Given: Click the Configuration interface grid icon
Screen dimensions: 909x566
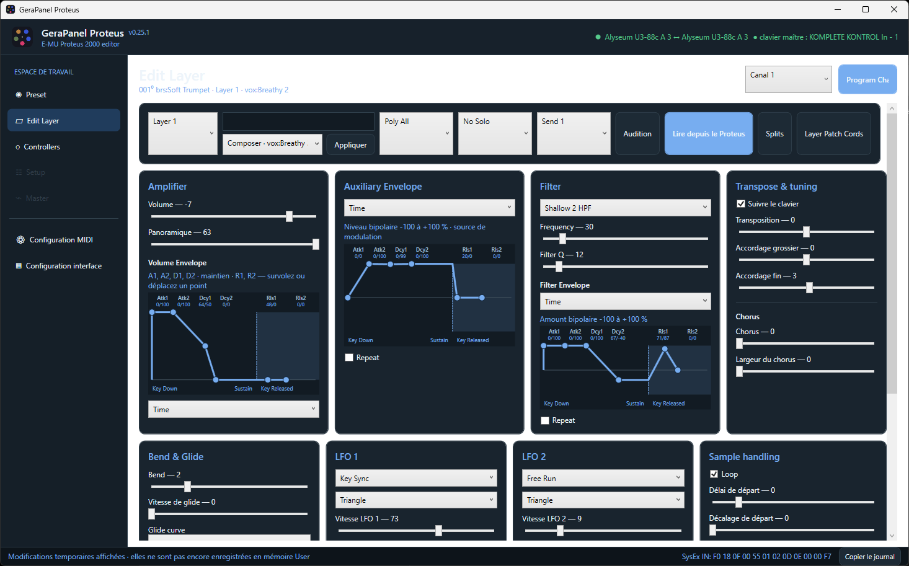Looking at the screenshot, I should tap(19, 266).
